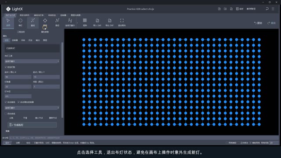
Task: Click the generate lights button
Action: coord(32,125)
